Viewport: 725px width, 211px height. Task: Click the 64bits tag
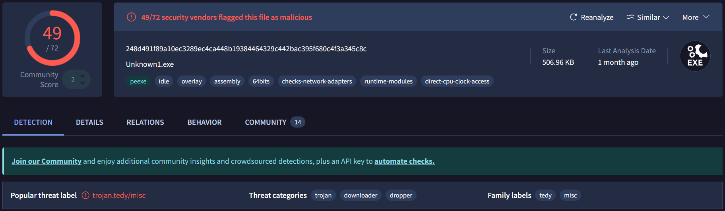click(261, 81)
